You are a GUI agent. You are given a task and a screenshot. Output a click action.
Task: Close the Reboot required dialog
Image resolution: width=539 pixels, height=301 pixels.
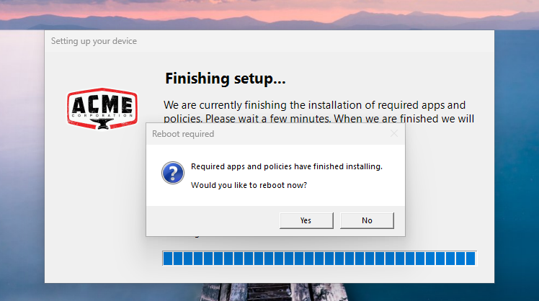(394, 134)
